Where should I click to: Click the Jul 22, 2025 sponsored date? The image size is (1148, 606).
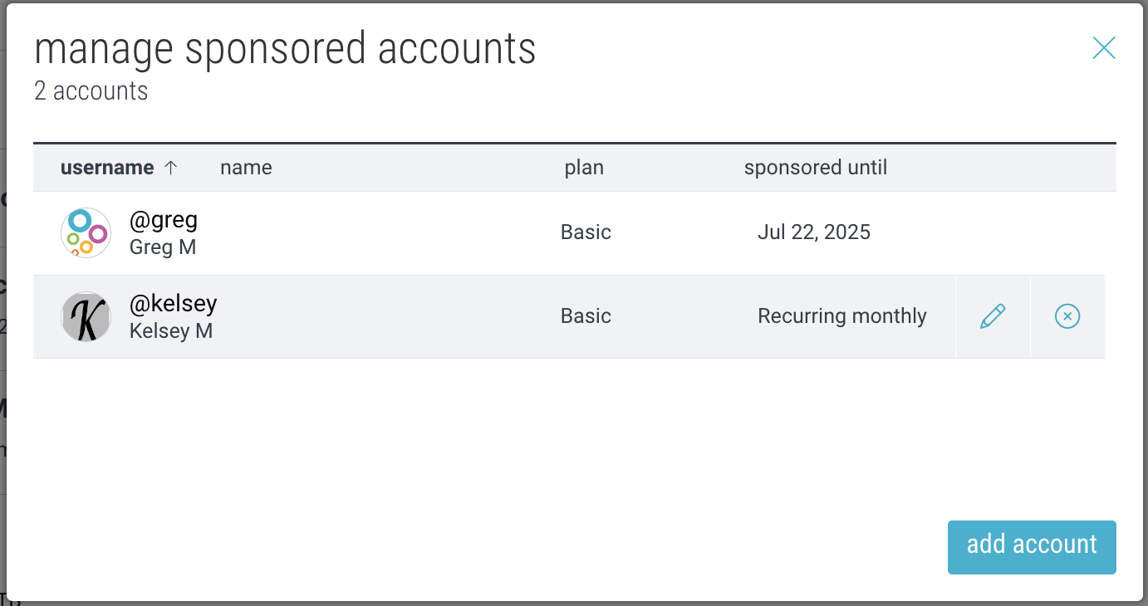[814, 232]
